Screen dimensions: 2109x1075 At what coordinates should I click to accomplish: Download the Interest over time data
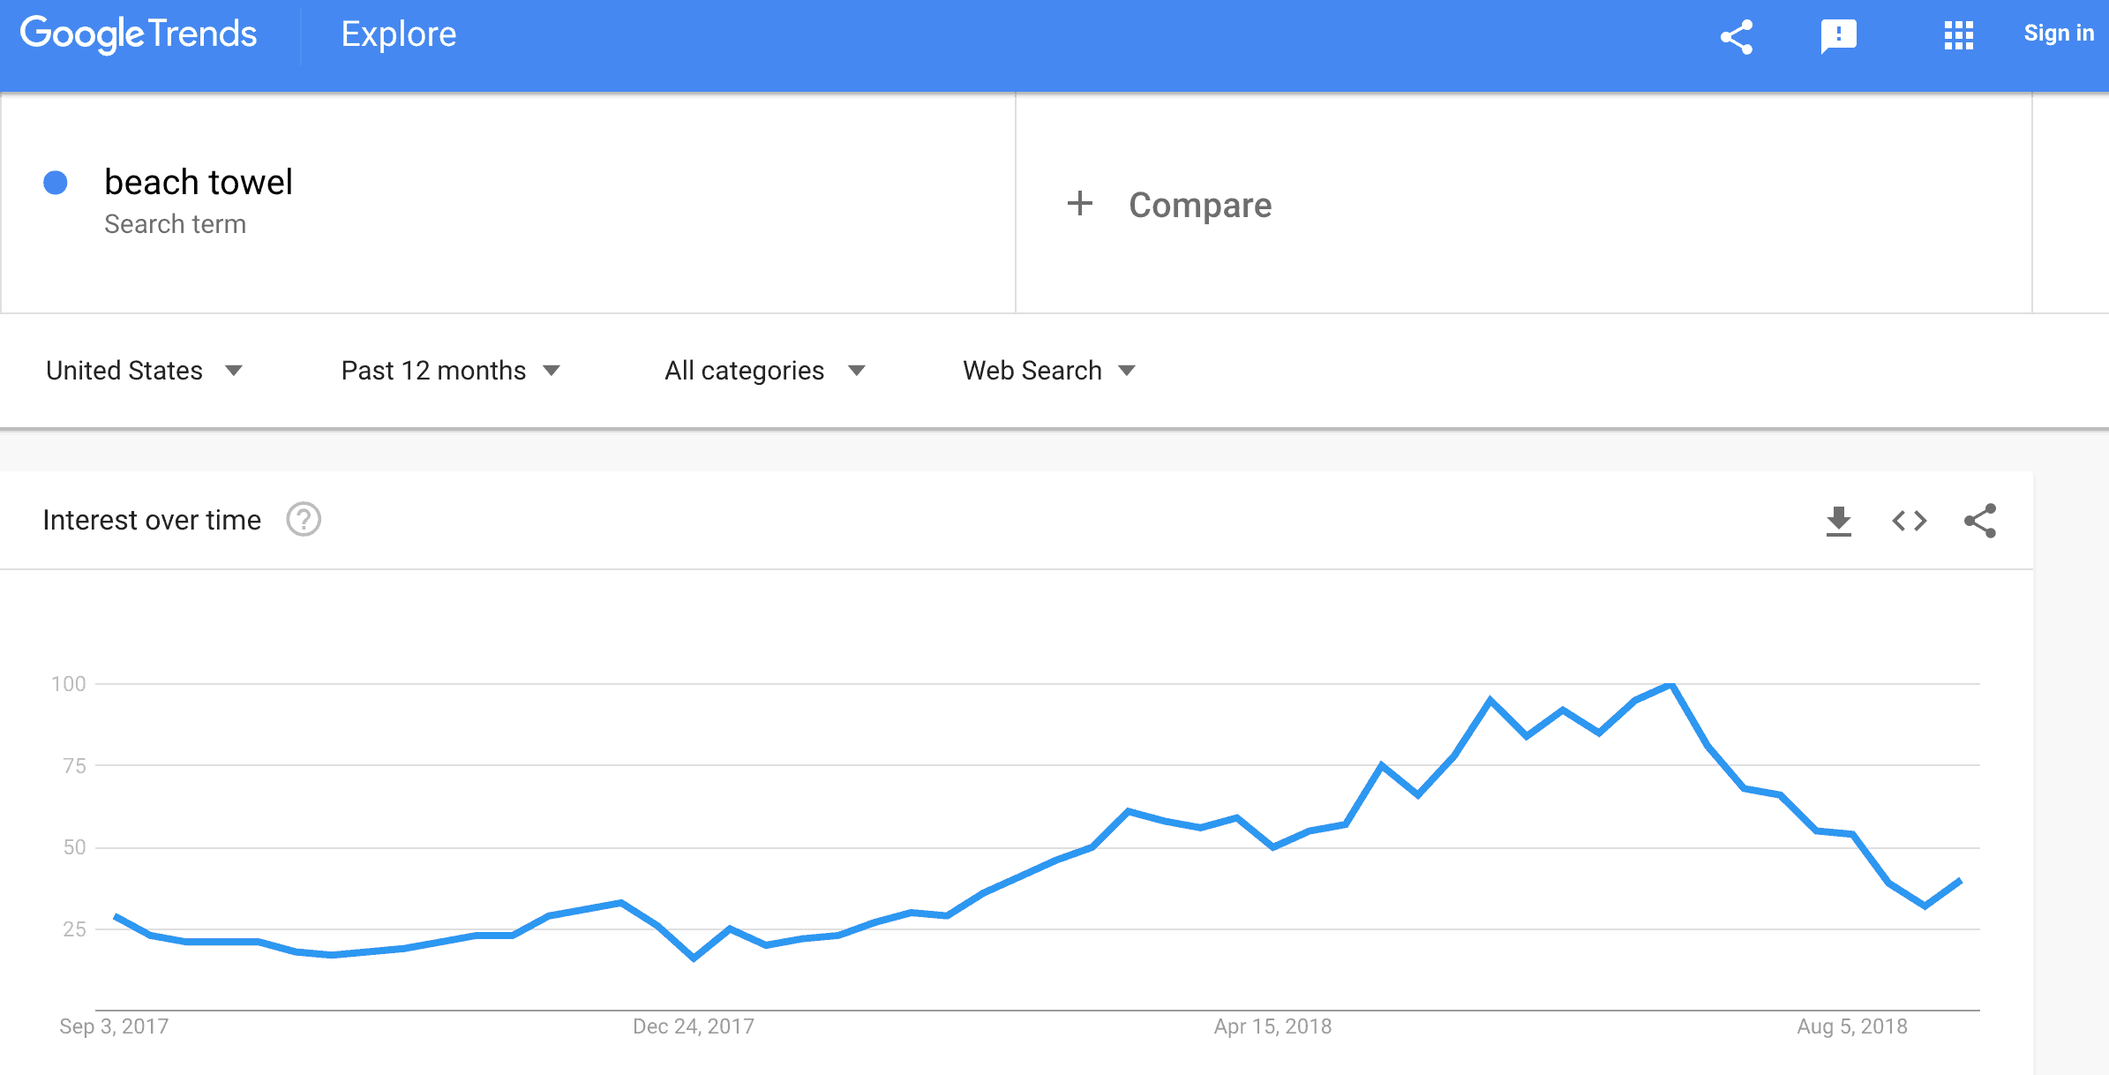[x=1838, y=521]
